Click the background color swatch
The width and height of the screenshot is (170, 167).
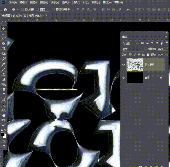pyautogui.click(x=5, y=137)
